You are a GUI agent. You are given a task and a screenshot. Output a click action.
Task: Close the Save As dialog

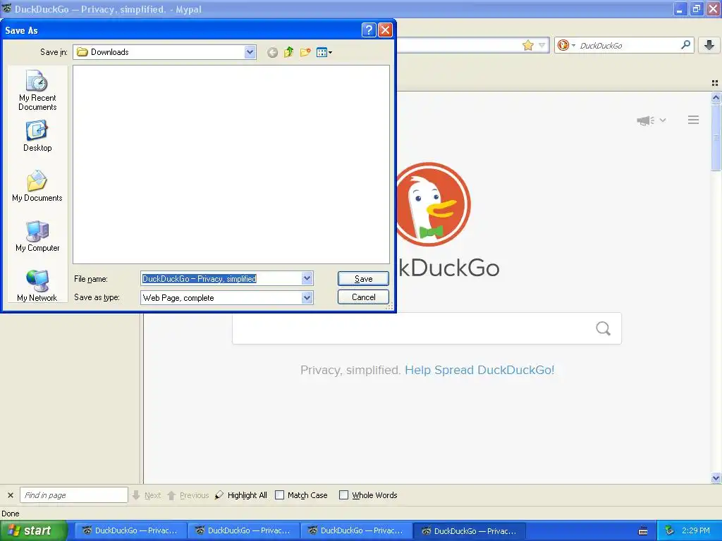[x=385, y=30]
